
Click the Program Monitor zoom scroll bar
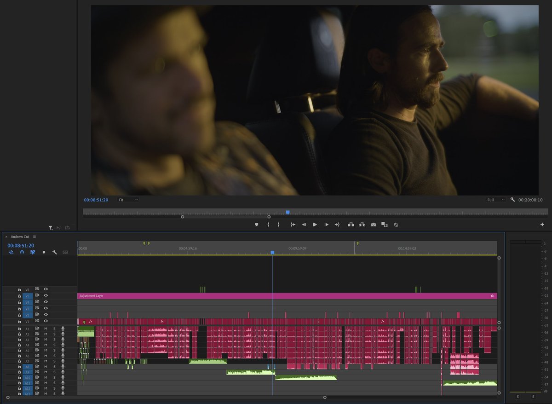click(x=225, y=216)
